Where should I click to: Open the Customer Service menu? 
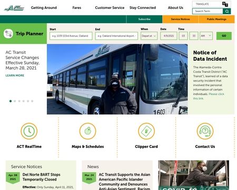tap(110, 8)
